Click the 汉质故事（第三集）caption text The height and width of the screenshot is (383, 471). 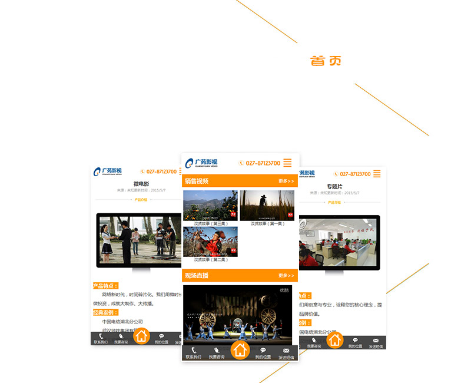click(x=211, y=224)
